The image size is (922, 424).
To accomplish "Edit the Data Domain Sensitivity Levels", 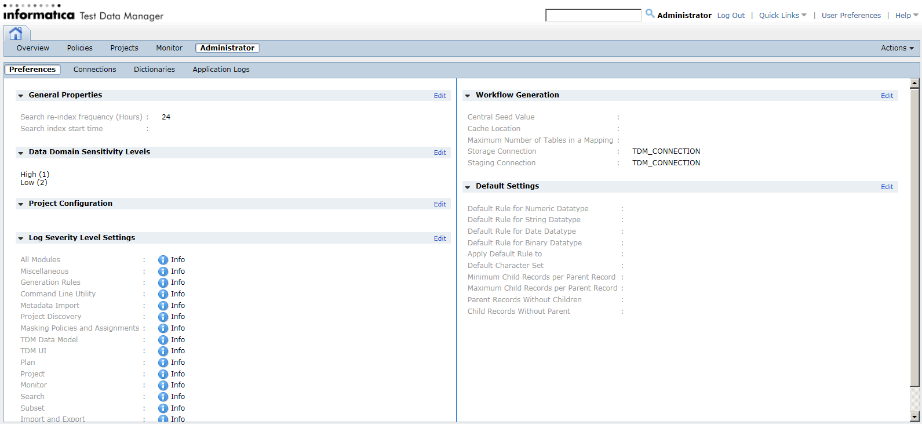I will click(440, 153).
